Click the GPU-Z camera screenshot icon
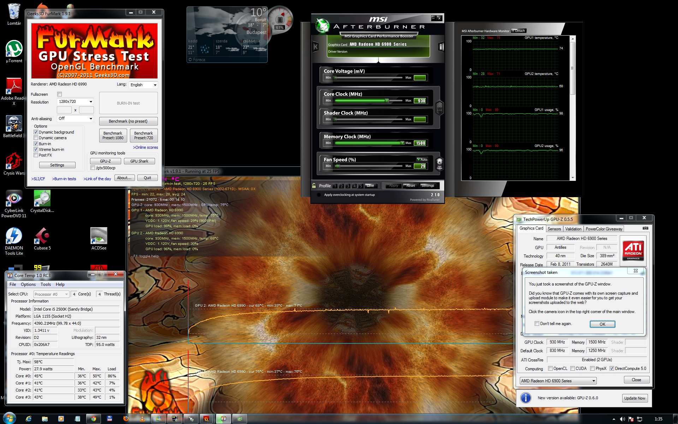 tap(645, 228)
